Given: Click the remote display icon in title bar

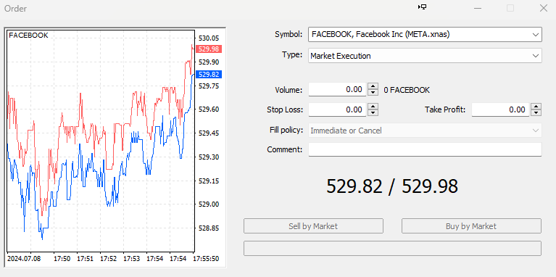Looking at the screenshot, I should (x=422, y=7).
